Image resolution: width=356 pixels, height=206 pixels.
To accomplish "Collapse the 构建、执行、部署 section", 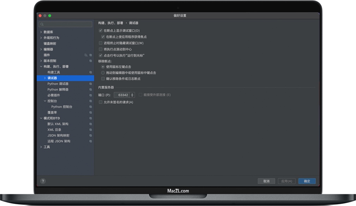I will 41,66.
